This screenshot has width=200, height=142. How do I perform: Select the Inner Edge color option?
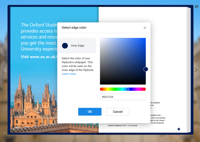coord(77,45)
